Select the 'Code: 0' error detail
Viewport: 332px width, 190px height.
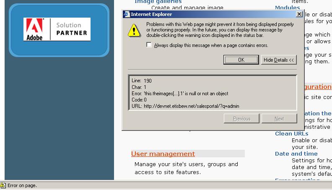tap(139, 100)
